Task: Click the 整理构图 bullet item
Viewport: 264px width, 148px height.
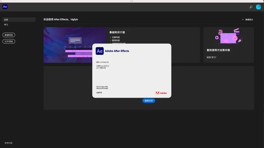Action: coord(116,40)
